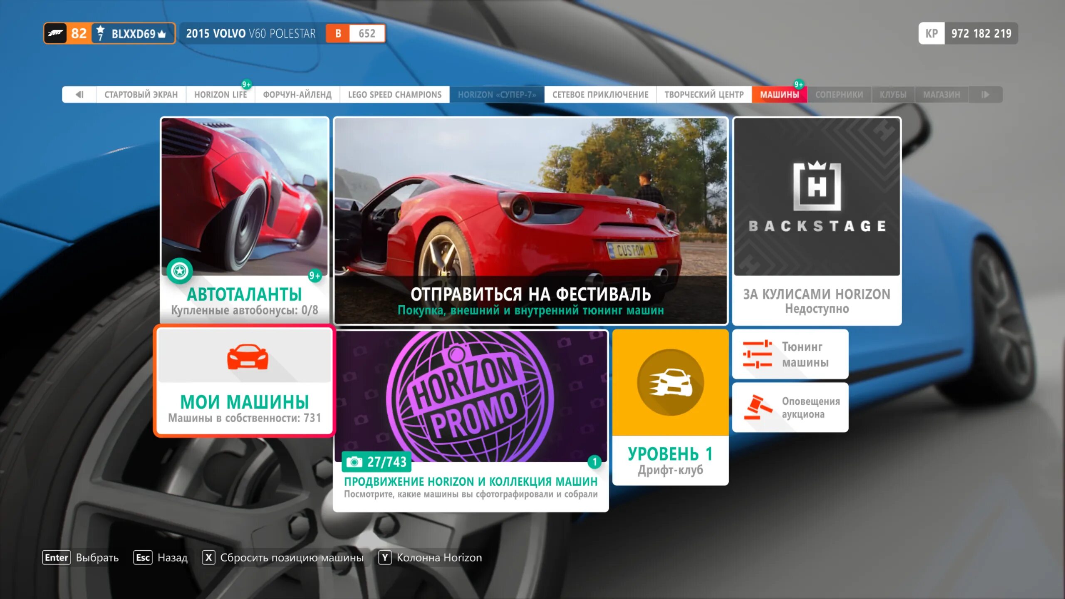Click the Машины в собственности: 731 text
This screenshot has width=1065, height=599.
click(x=245, y=418)
